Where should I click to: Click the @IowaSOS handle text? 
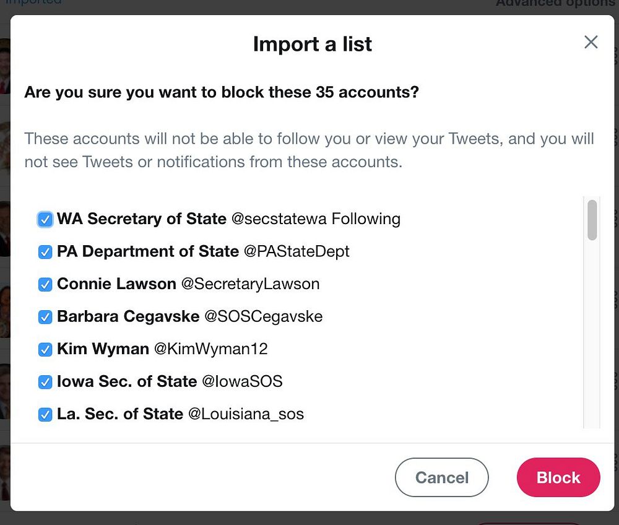242,381
